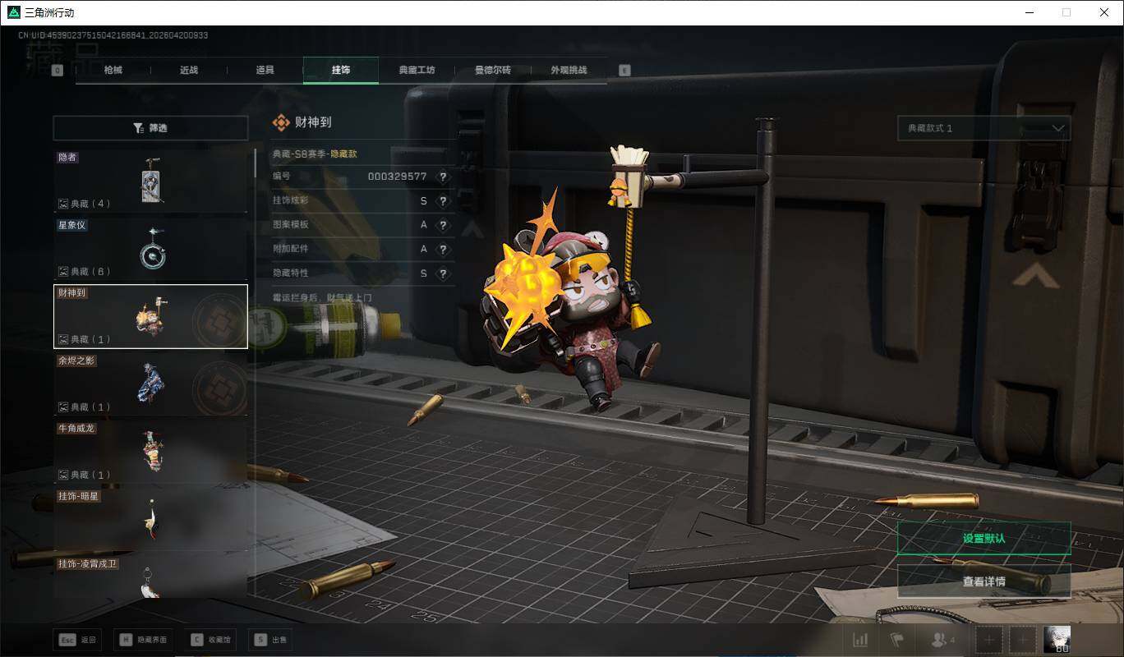The height and width of the screenshot is (657, 1124).
Task: Open the 典藏工坊 tab
Action: pos(417,71)
